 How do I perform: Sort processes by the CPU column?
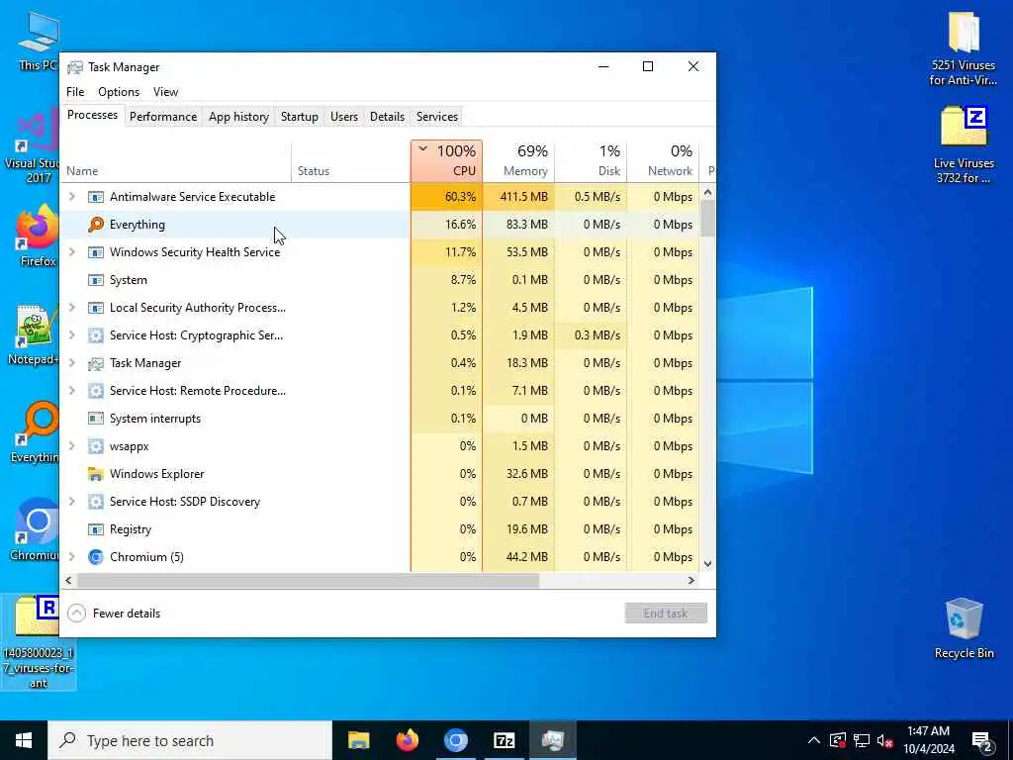tap(446, 161)
